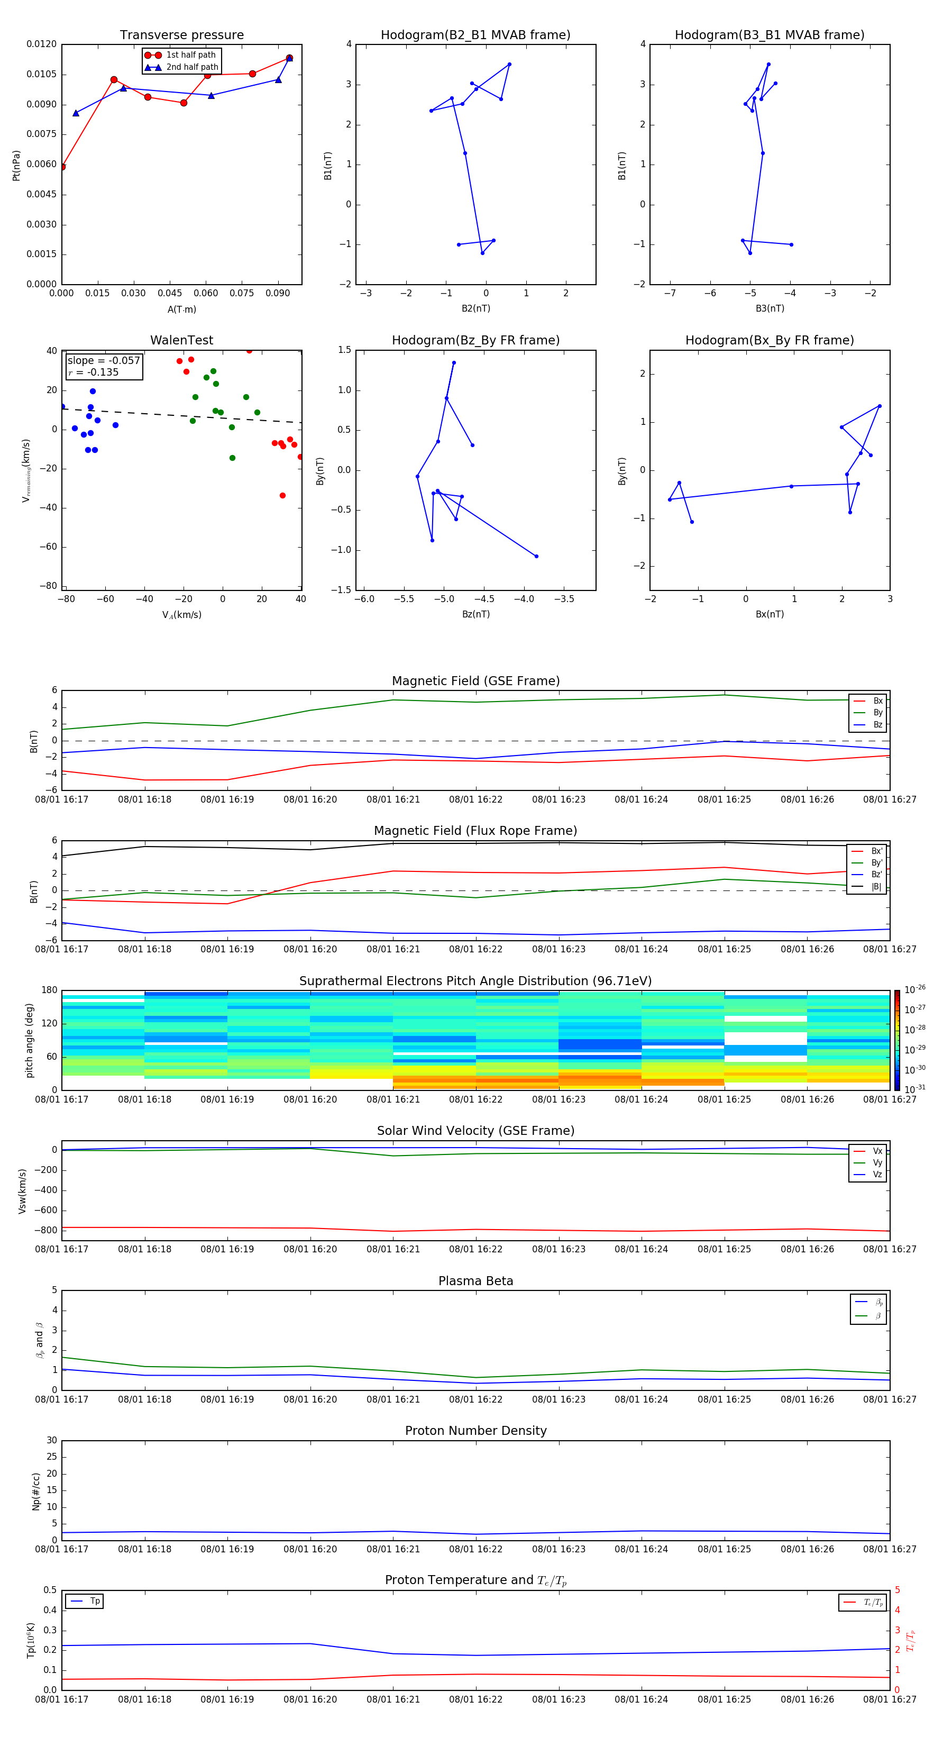Click the 'B3(nT)' x-axis label
This screenshot has width=952, height=1746.
coord(770,308)
